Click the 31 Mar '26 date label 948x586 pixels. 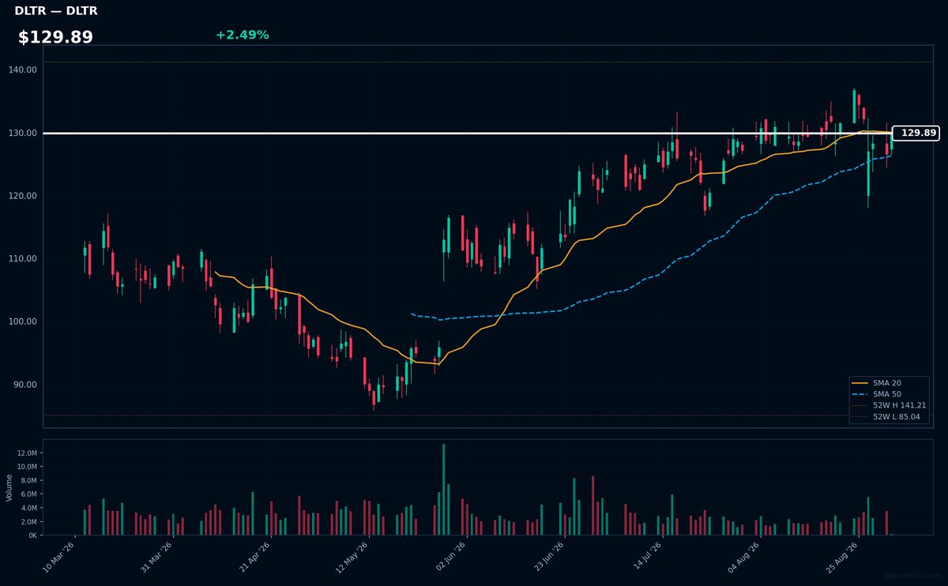click(156, 558)
